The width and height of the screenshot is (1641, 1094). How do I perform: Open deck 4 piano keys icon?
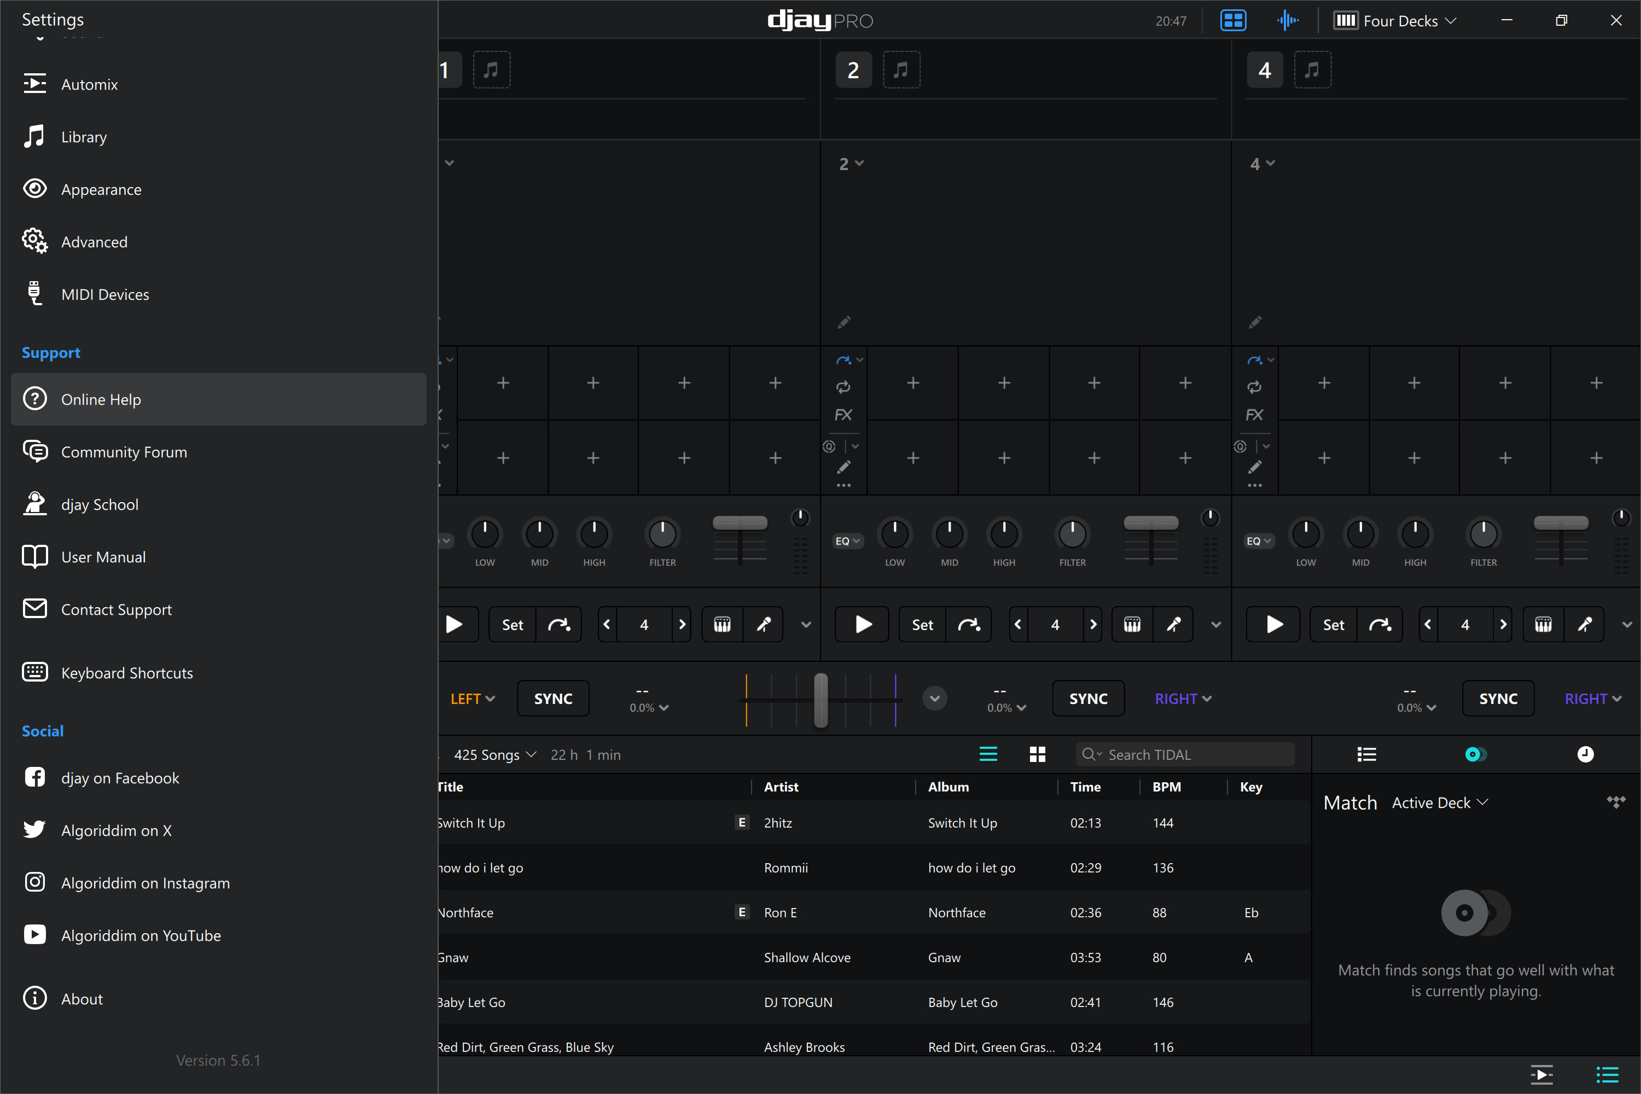[x=1543, y=625]
